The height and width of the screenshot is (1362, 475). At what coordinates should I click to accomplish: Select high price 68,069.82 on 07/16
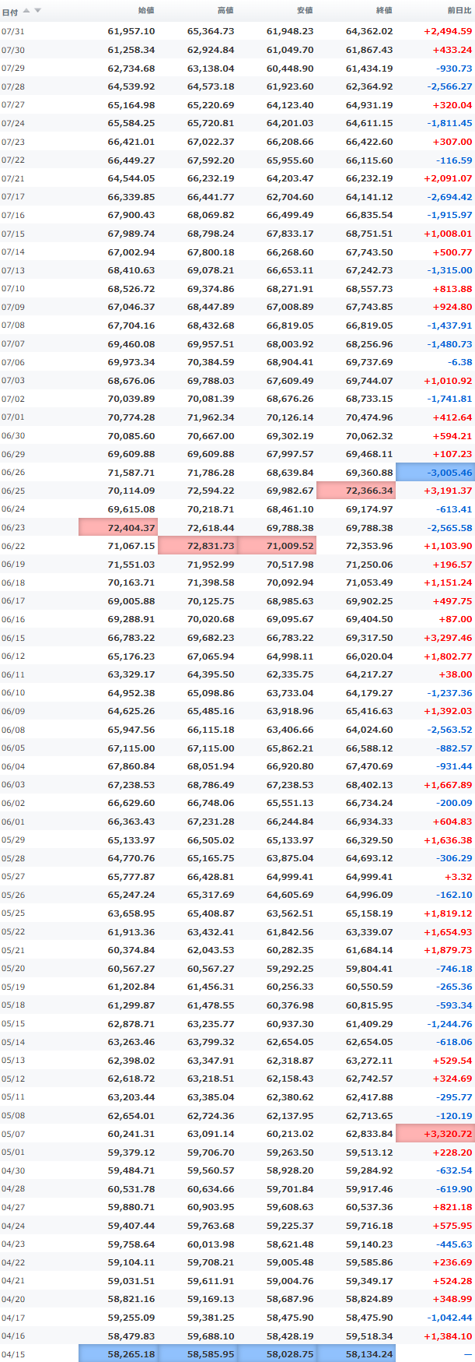tap(211, 215)
